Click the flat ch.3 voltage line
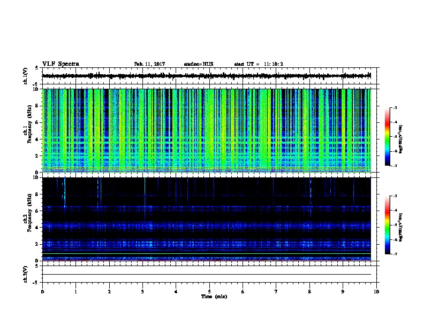424x327 pixels. coord(206,275)
